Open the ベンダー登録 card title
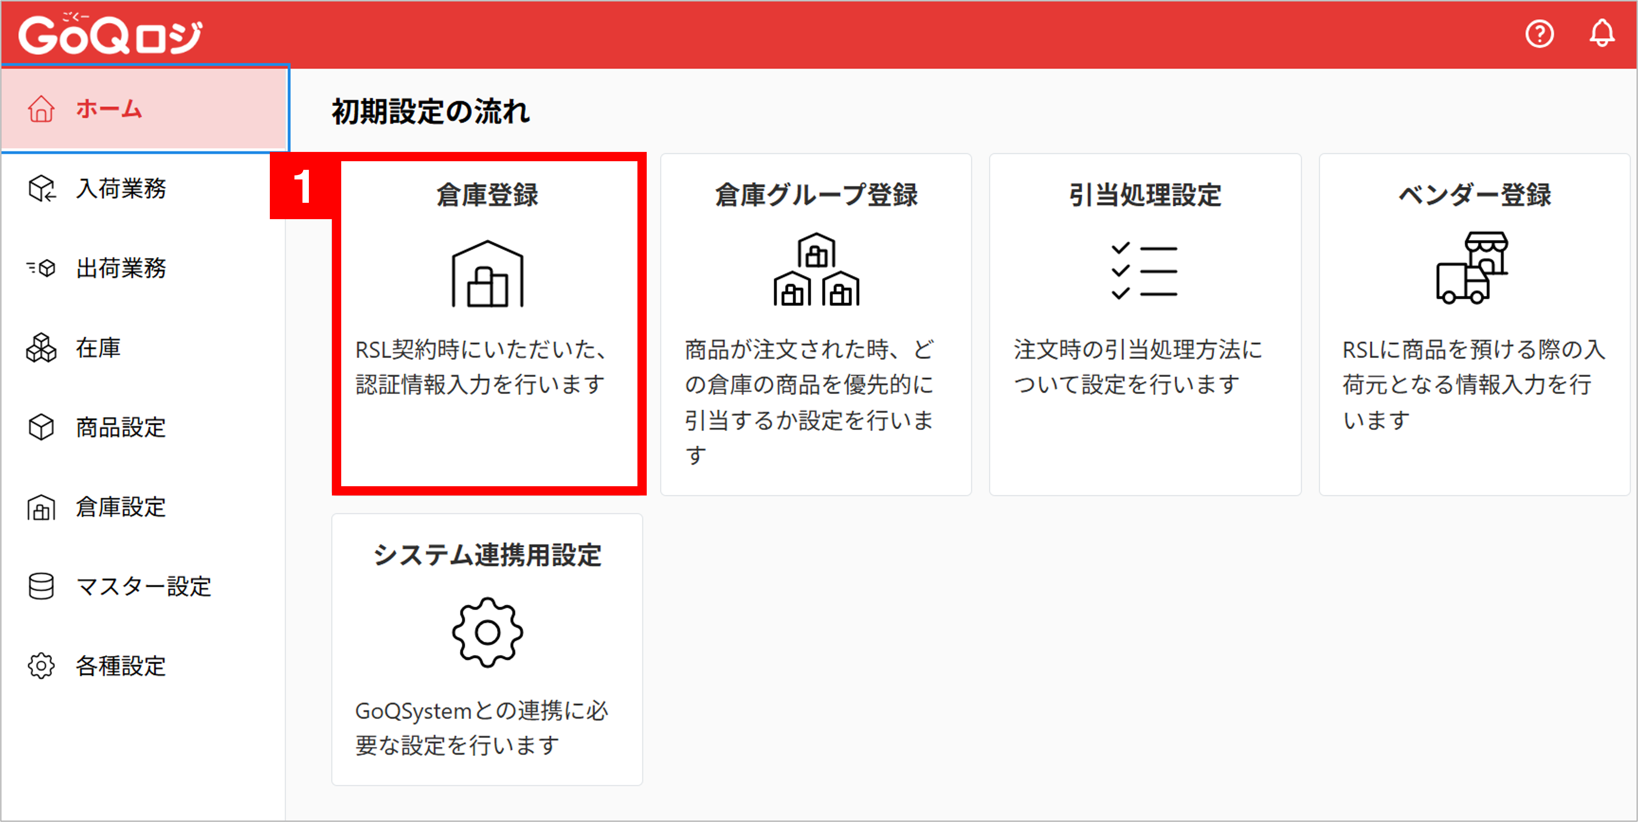Screen dimensions: 1638x822 tap(1474, 195)
